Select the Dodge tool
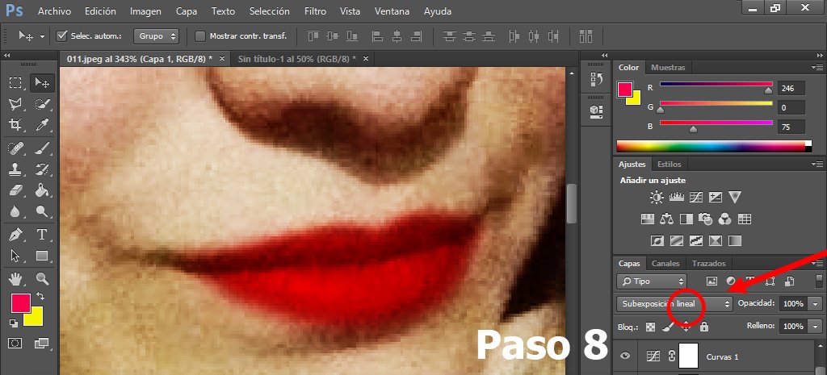Viewport: 827px width, 375px height. pos(42,212)
